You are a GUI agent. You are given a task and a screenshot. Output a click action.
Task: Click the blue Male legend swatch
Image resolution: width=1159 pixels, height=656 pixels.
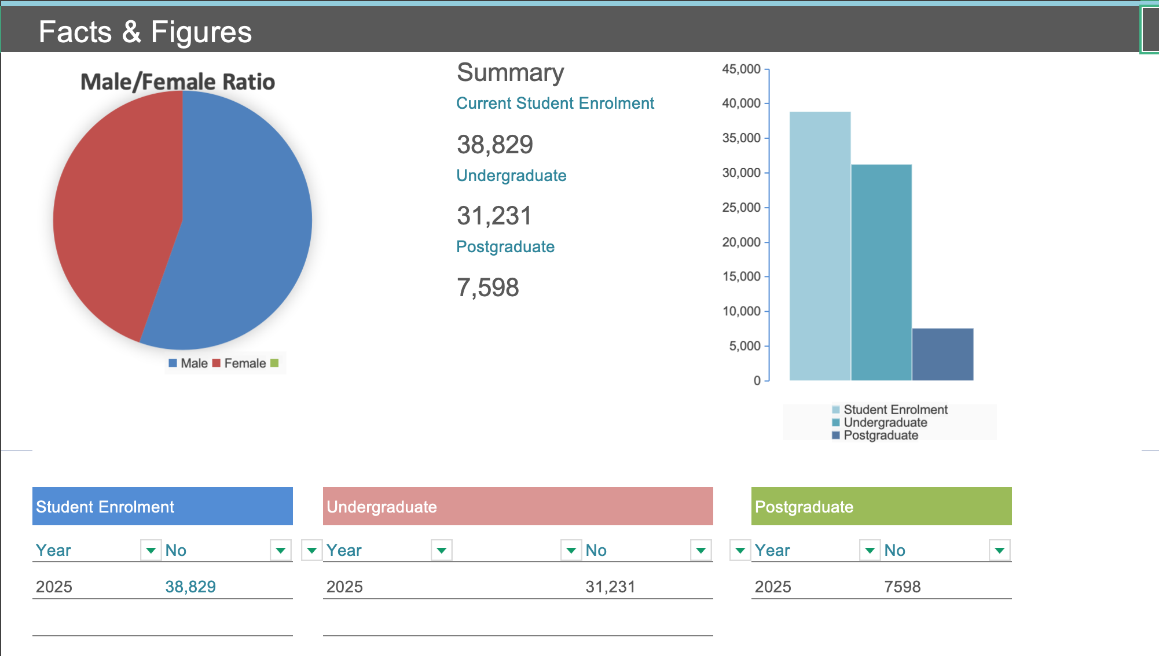pyautogui.click(x=173, y=363)
